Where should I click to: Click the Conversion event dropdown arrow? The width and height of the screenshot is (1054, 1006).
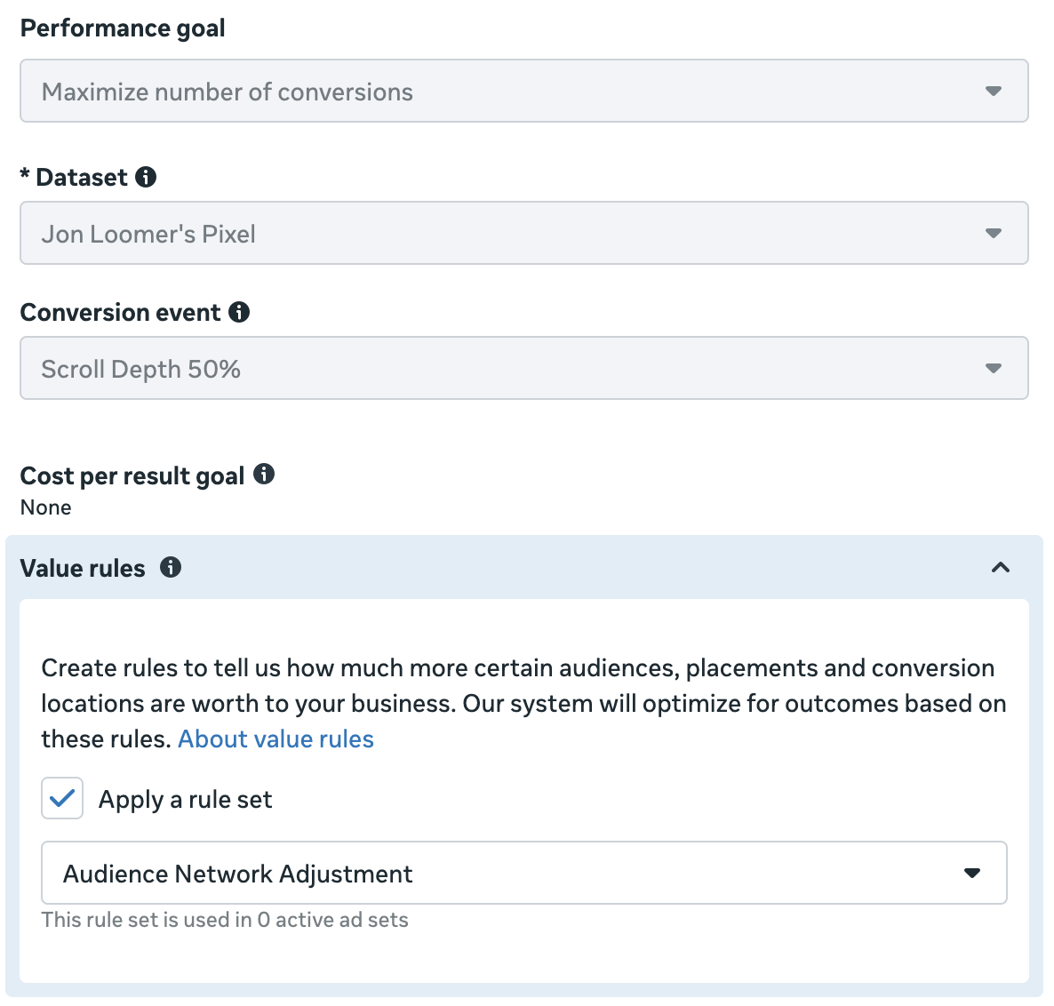coord(994,368)
